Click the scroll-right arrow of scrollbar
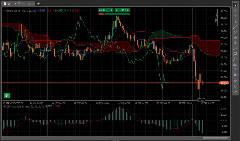This screenshot has width=240, height=141. point(229,138)
